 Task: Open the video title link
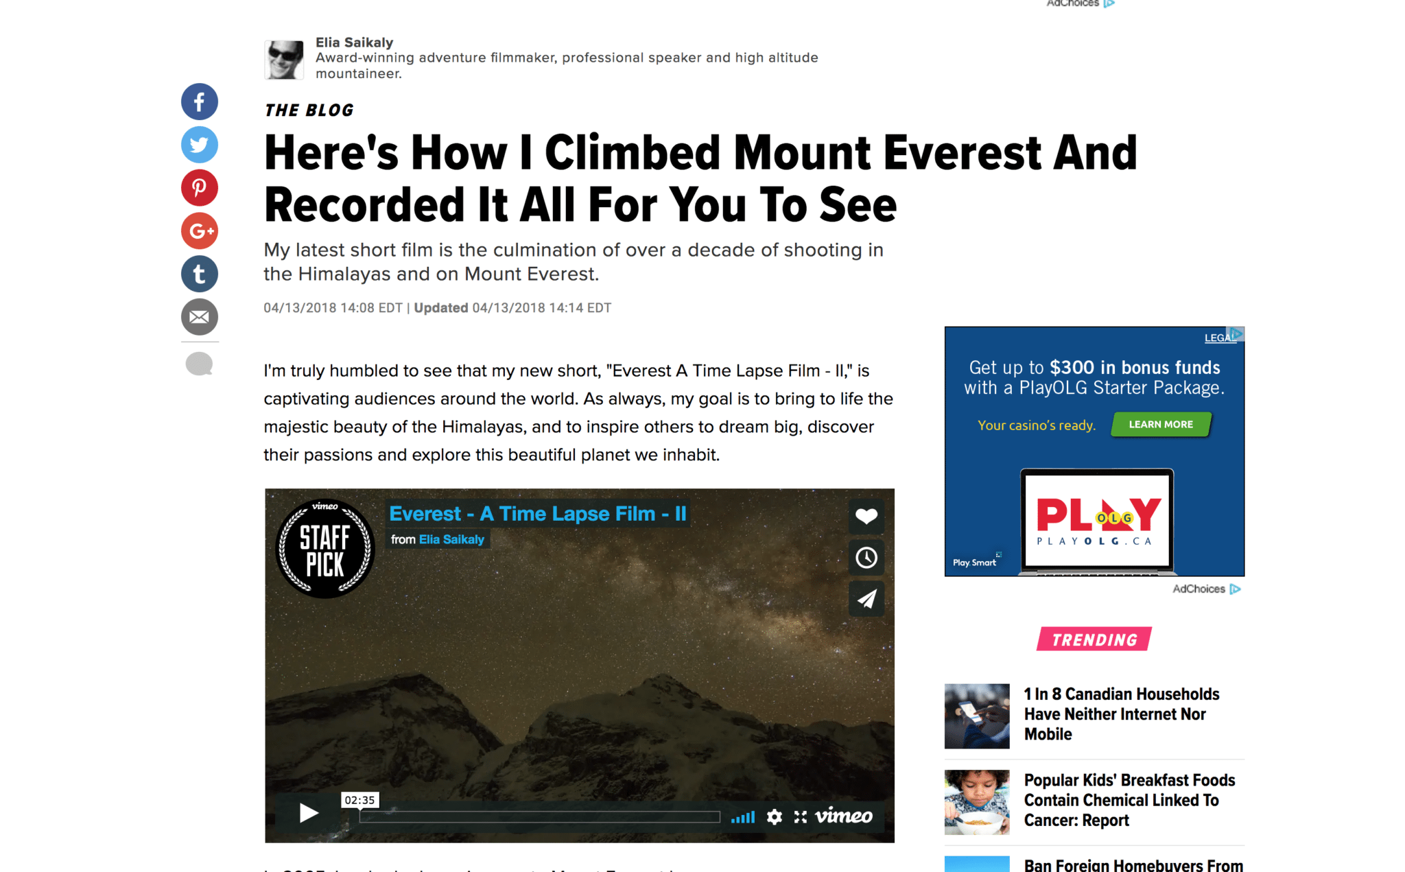[538, 514]
